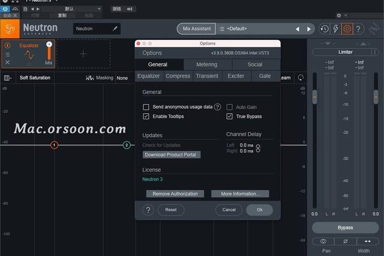The height and width of the screenshot is (256, 384).
Task: Add a new module with plus slot
Action: pyautogui.click(x=83, y=53)
